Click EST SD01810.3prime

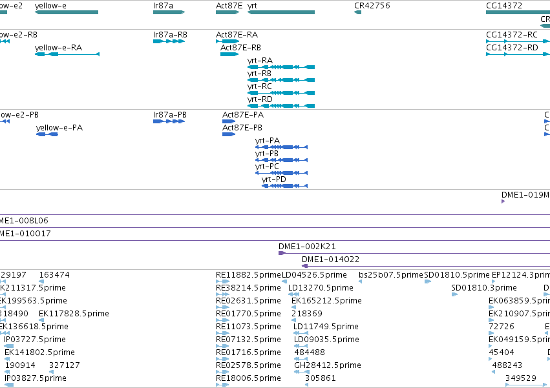click(484, 288)
